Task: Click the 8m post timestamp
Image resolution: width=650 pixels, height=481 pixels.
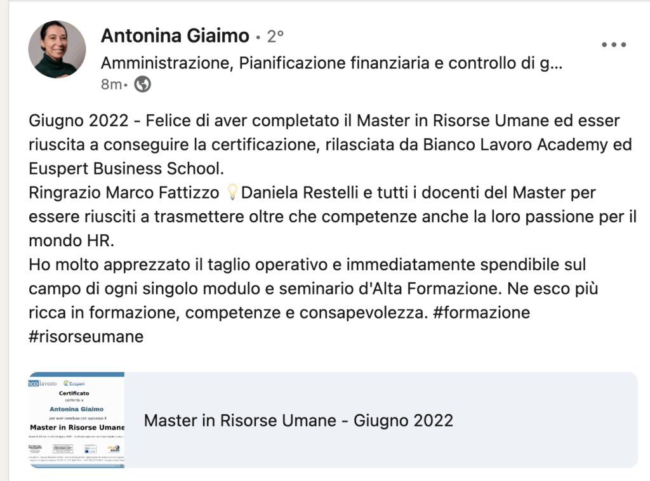Action: (x=110, y=84)
